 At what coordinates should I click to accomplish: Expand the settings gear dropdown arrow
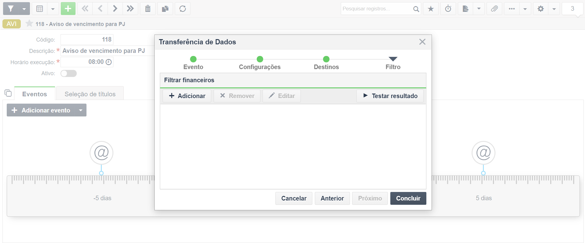point(554,9)
